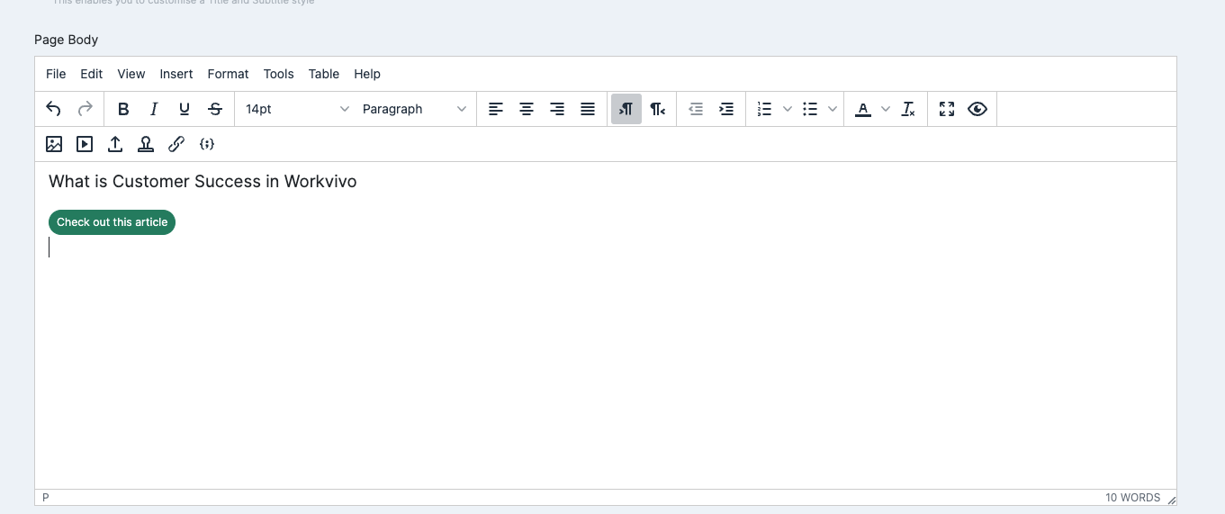The image size is (1225, 514).
Task: Align text left
Action: 496,109
